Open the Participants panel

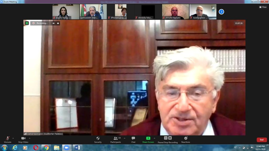(x=116, y=139)
